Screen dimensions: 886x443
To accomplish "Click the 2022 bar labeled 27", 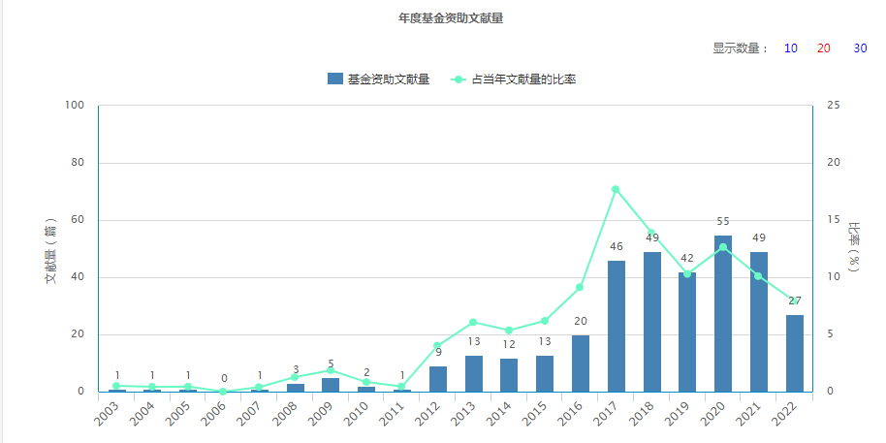I will [794, 353].
